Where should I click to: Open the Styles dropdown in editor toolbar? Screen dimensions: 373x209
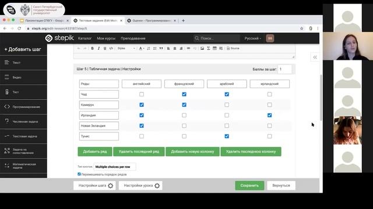(x=126, y=48)
